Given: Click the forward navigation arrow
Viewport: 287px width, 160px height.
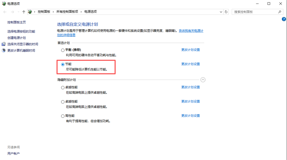Looking at the screenshot, I should [12, 12].
